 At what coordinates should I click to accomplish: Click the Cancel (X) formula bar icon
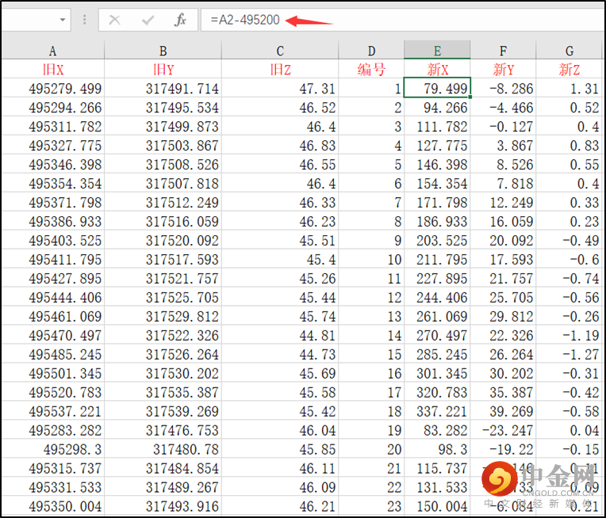click(x=115, y=20)
